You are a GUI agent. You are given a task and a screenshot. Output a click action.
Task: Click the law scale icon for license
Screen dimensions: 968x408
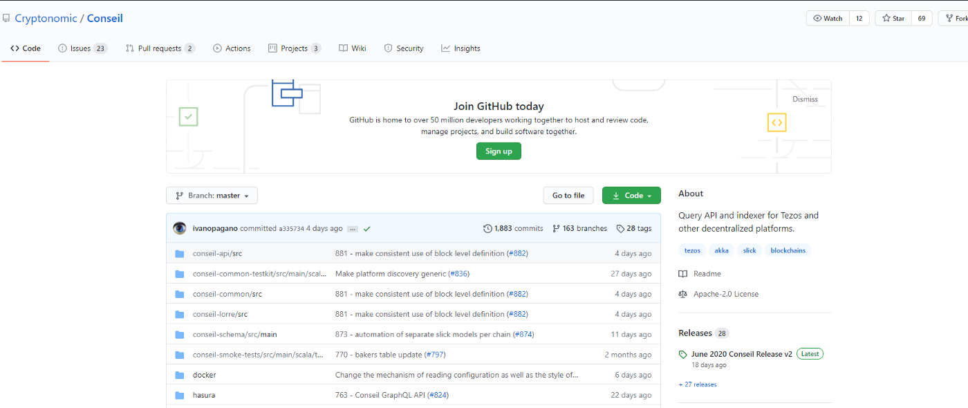(683, 294)
